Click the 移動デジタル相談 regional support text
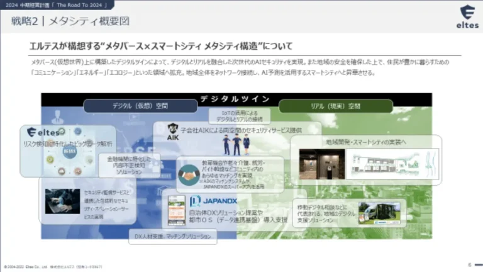 (x=326, y=213)
